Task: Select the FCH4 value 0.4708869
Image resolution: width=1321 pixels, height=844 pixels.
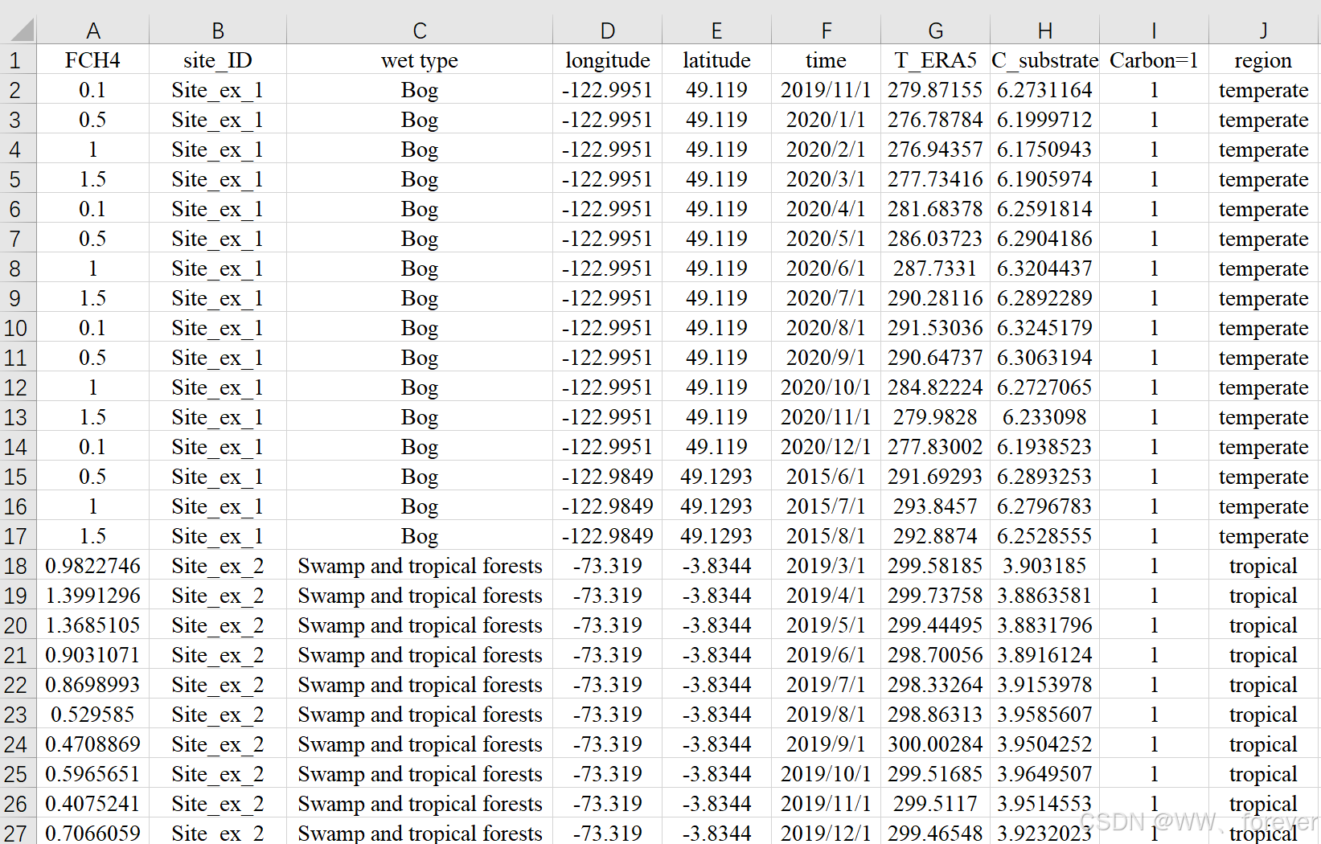Action: pos(93,744)
